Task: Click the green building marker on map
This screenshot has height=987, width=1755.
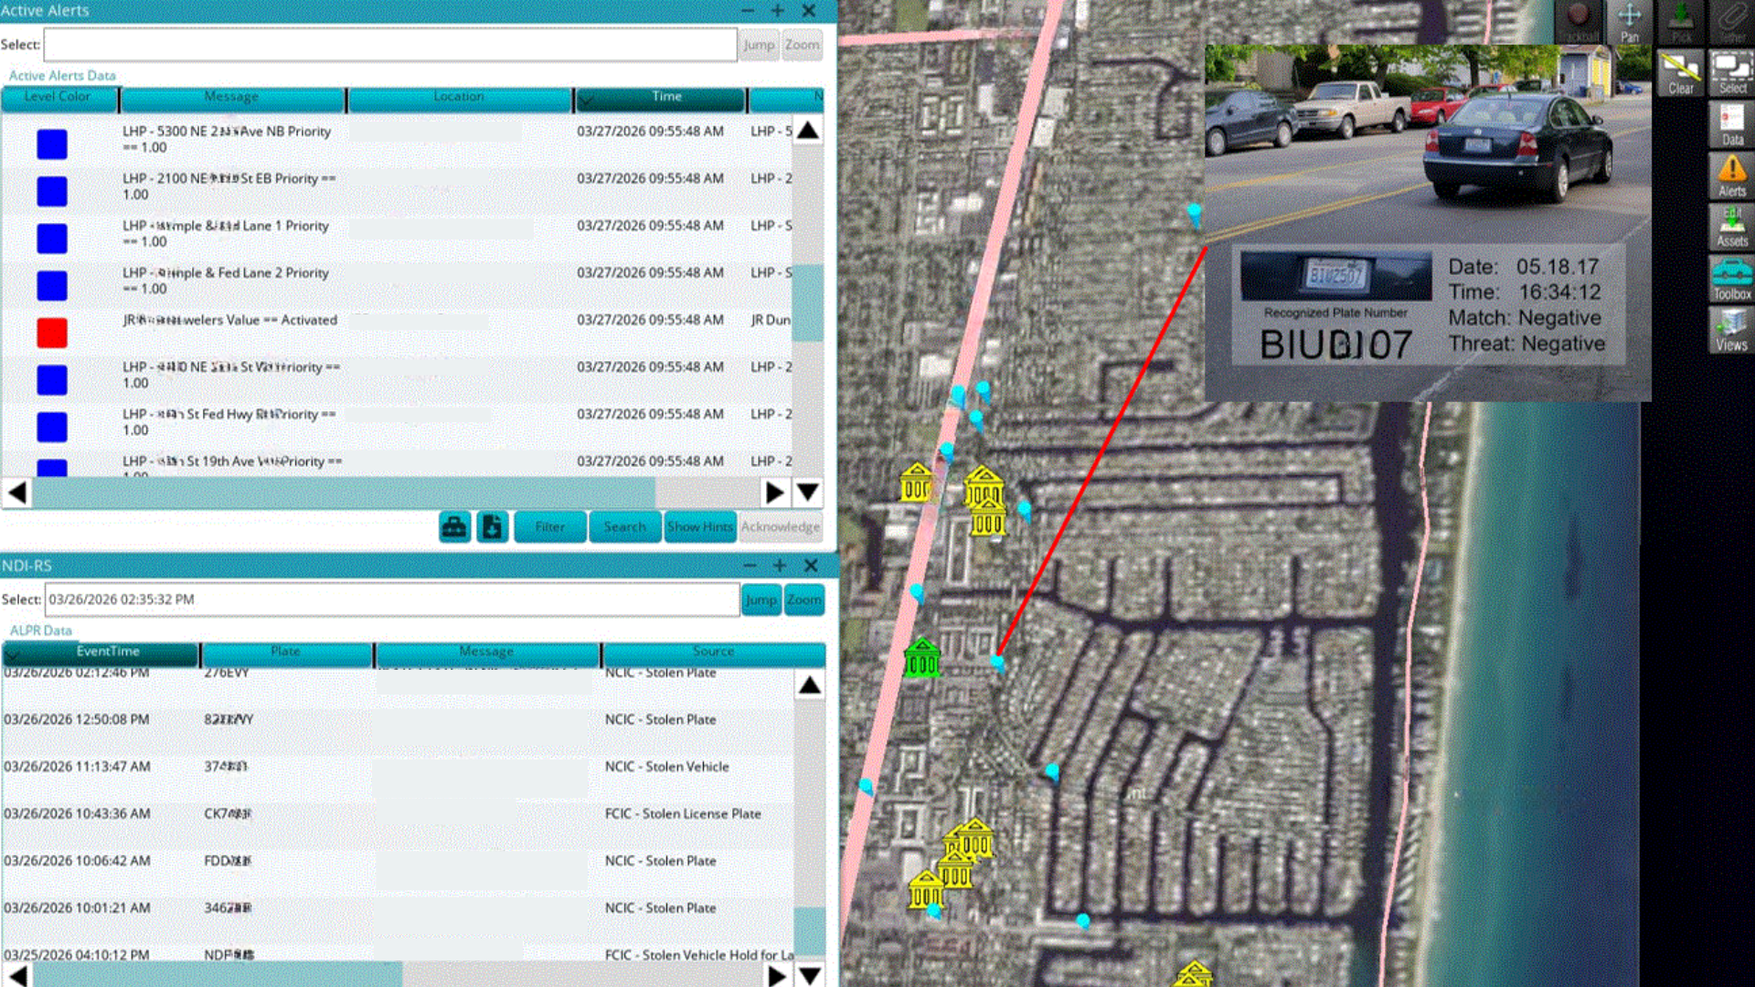Action: point(921,658)
